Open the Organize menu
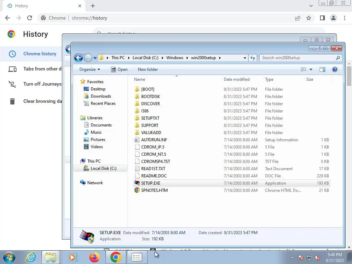 (x=90, y=69)
